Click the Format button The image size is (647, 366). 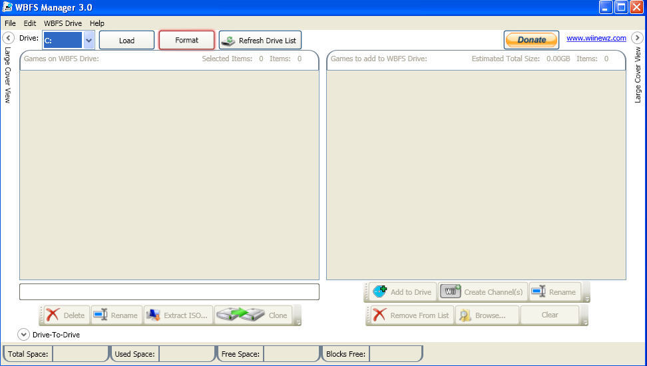(186, 40)
